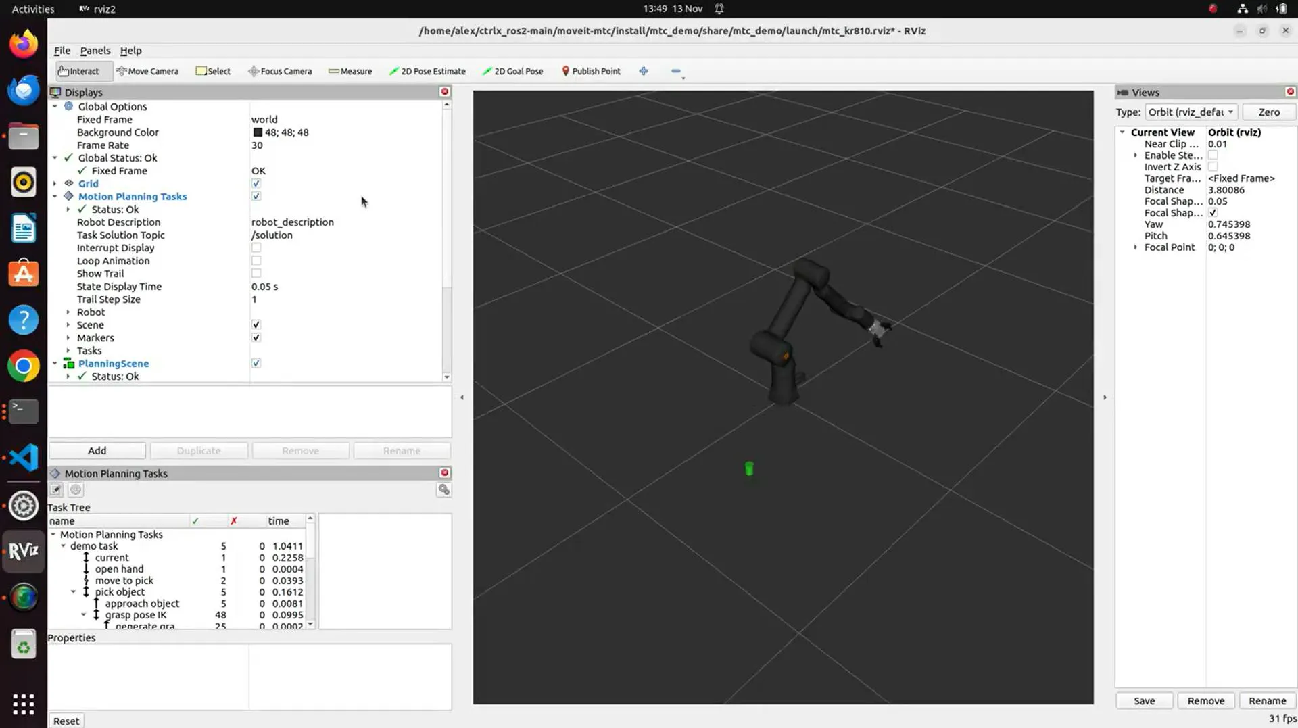
Task: Collapse the PlanningScene display node
Action: pyautogui.click(x=55, y=363)
